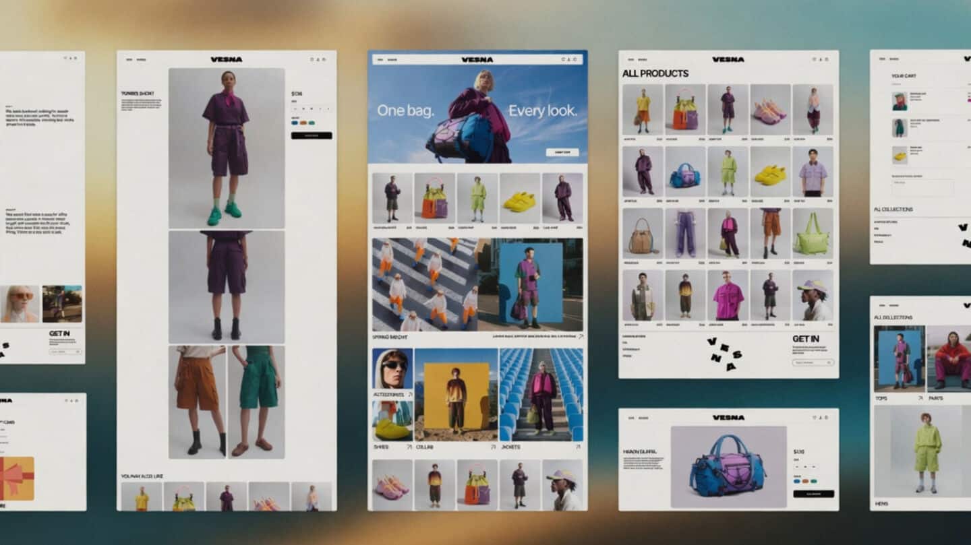Open crosswalk spring campaign image on homepage
This screenshot has width=971, height=545.
click(425, 284)
